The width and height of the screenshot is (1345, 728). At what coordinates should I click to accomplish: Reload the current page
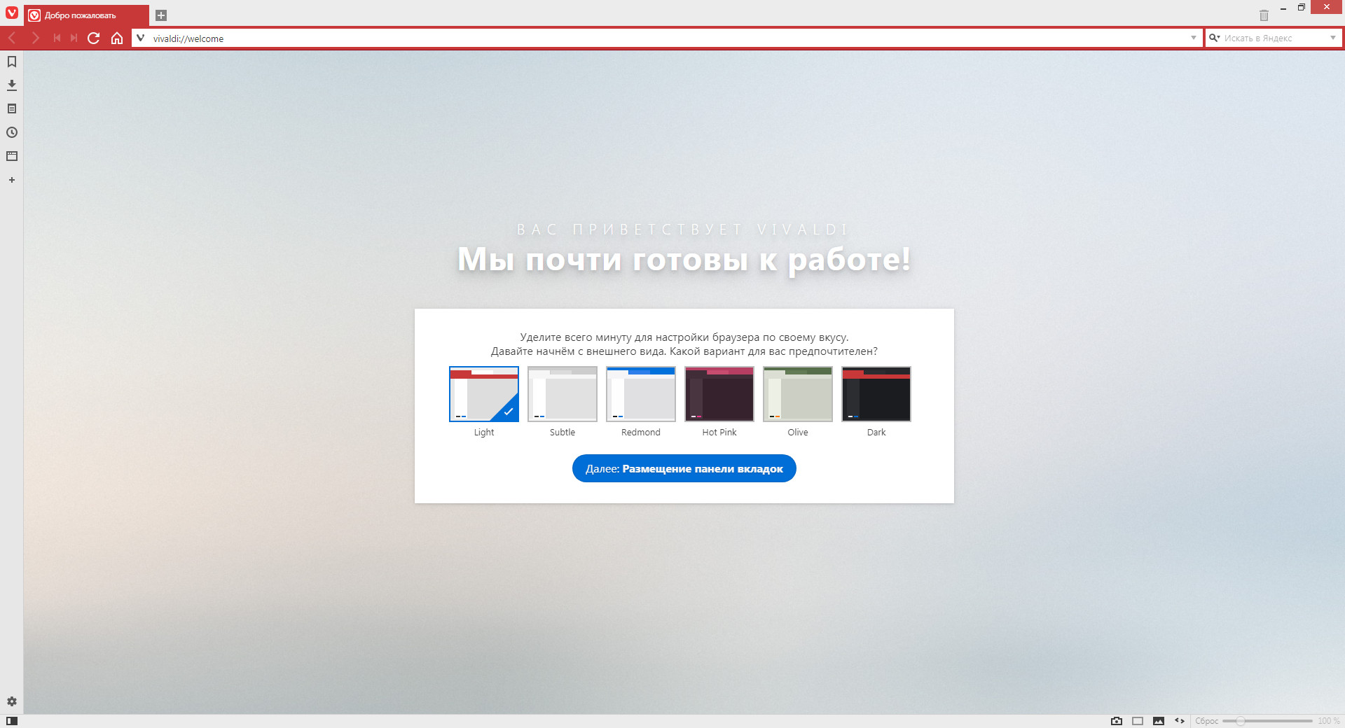(x=94, y=38)
